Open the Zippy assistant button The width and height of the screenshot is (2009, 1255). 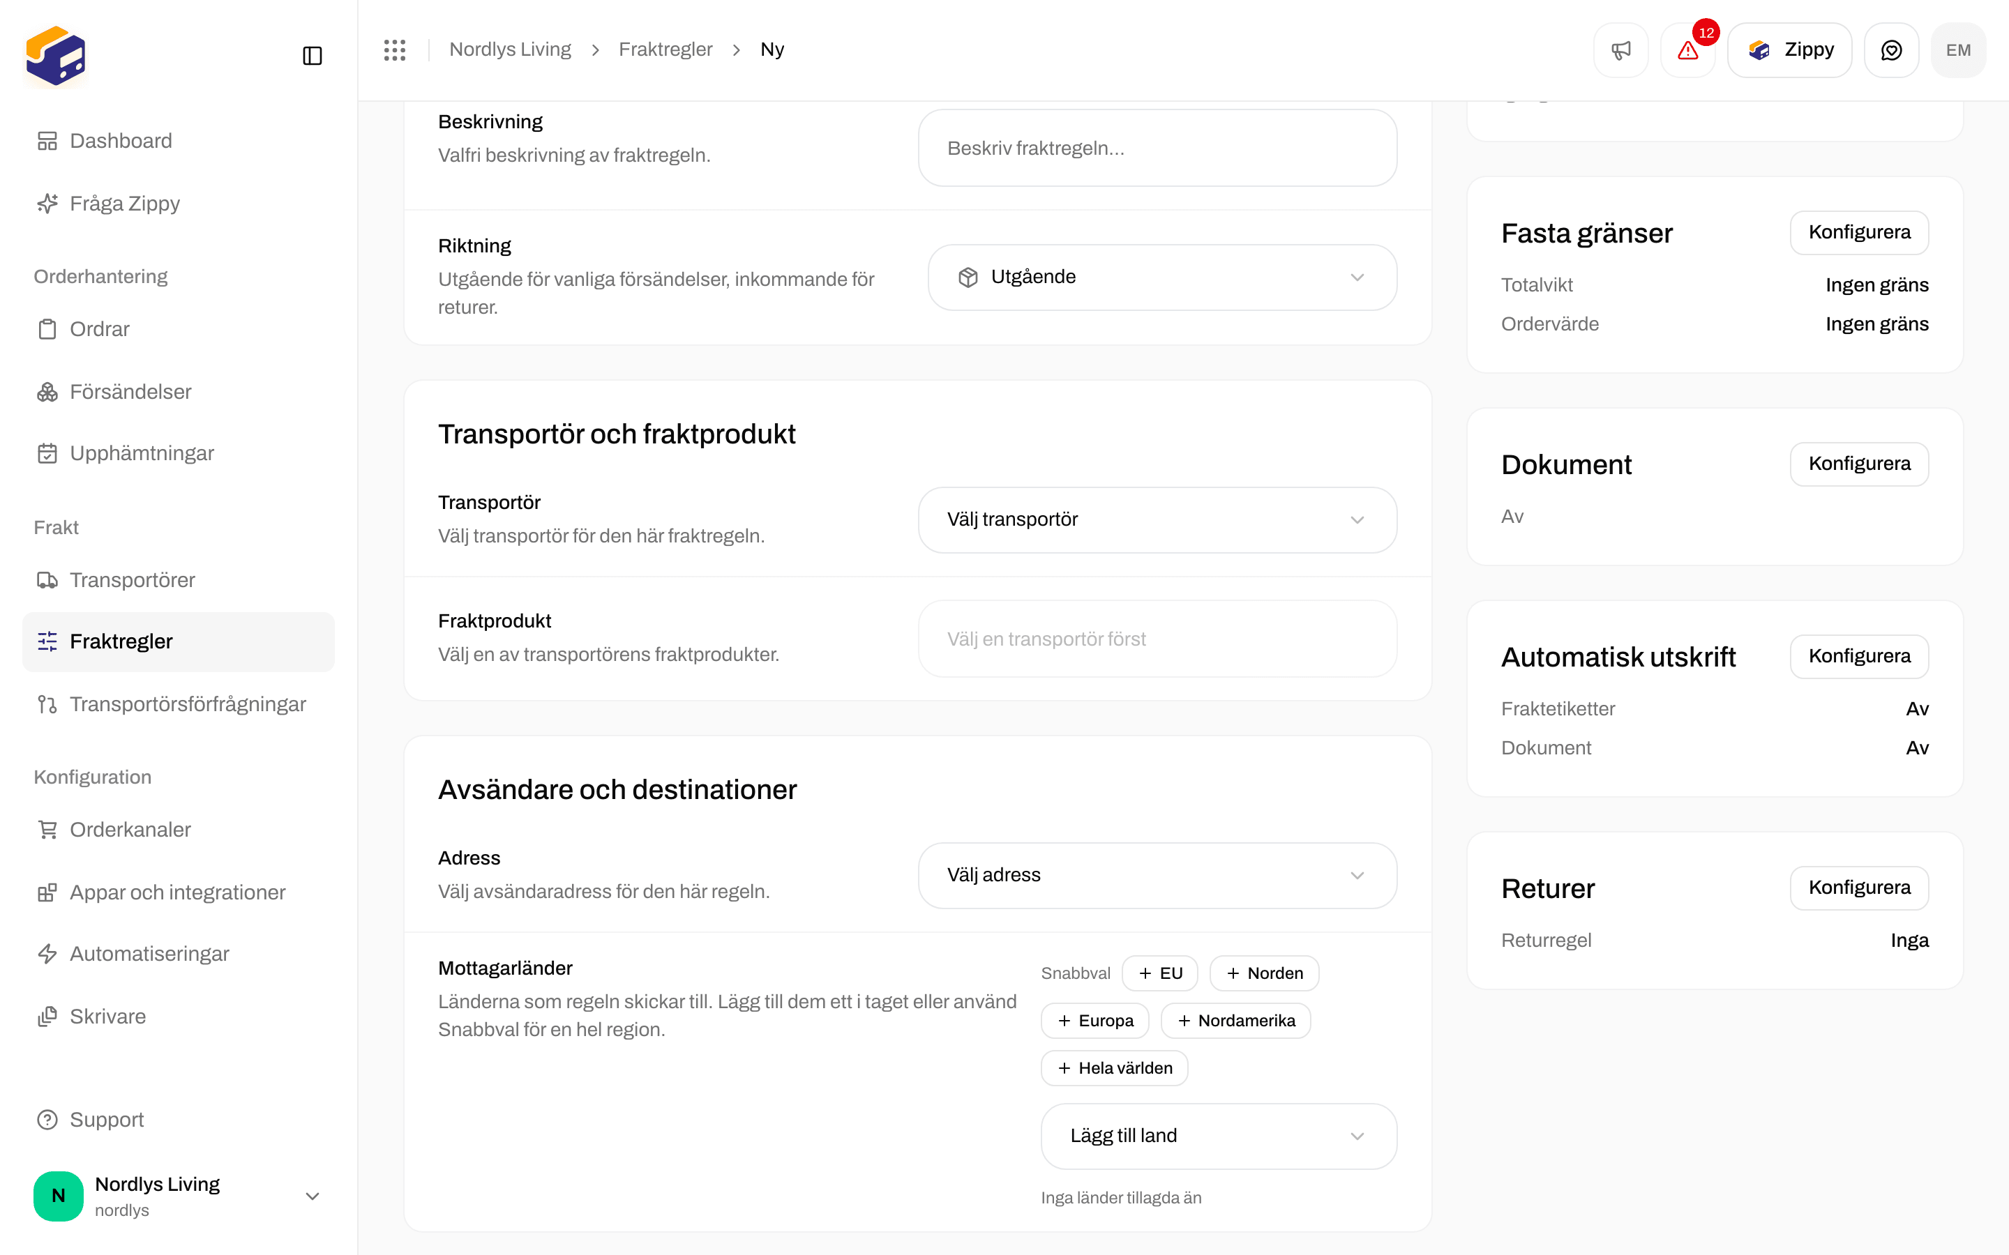(x=1789, y=50)
